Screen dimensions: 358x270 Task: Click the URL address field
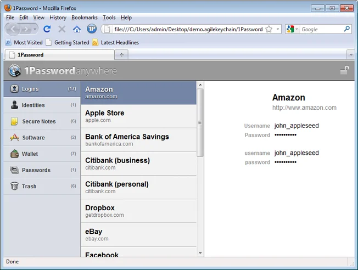tap(188, 29)
